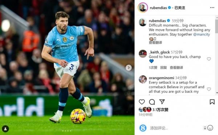Open rubendias profile from the header avatar
The height and width of the screenshot is (135, 218).
coord(143,8)
